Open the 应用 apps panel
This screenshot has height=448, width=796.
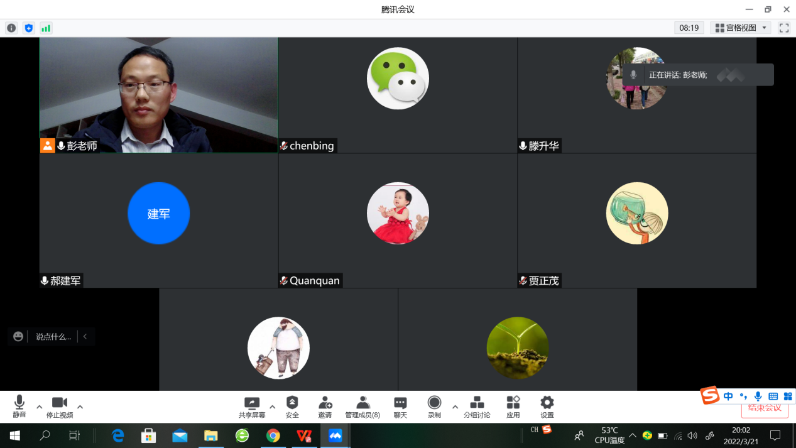(513, 407)
